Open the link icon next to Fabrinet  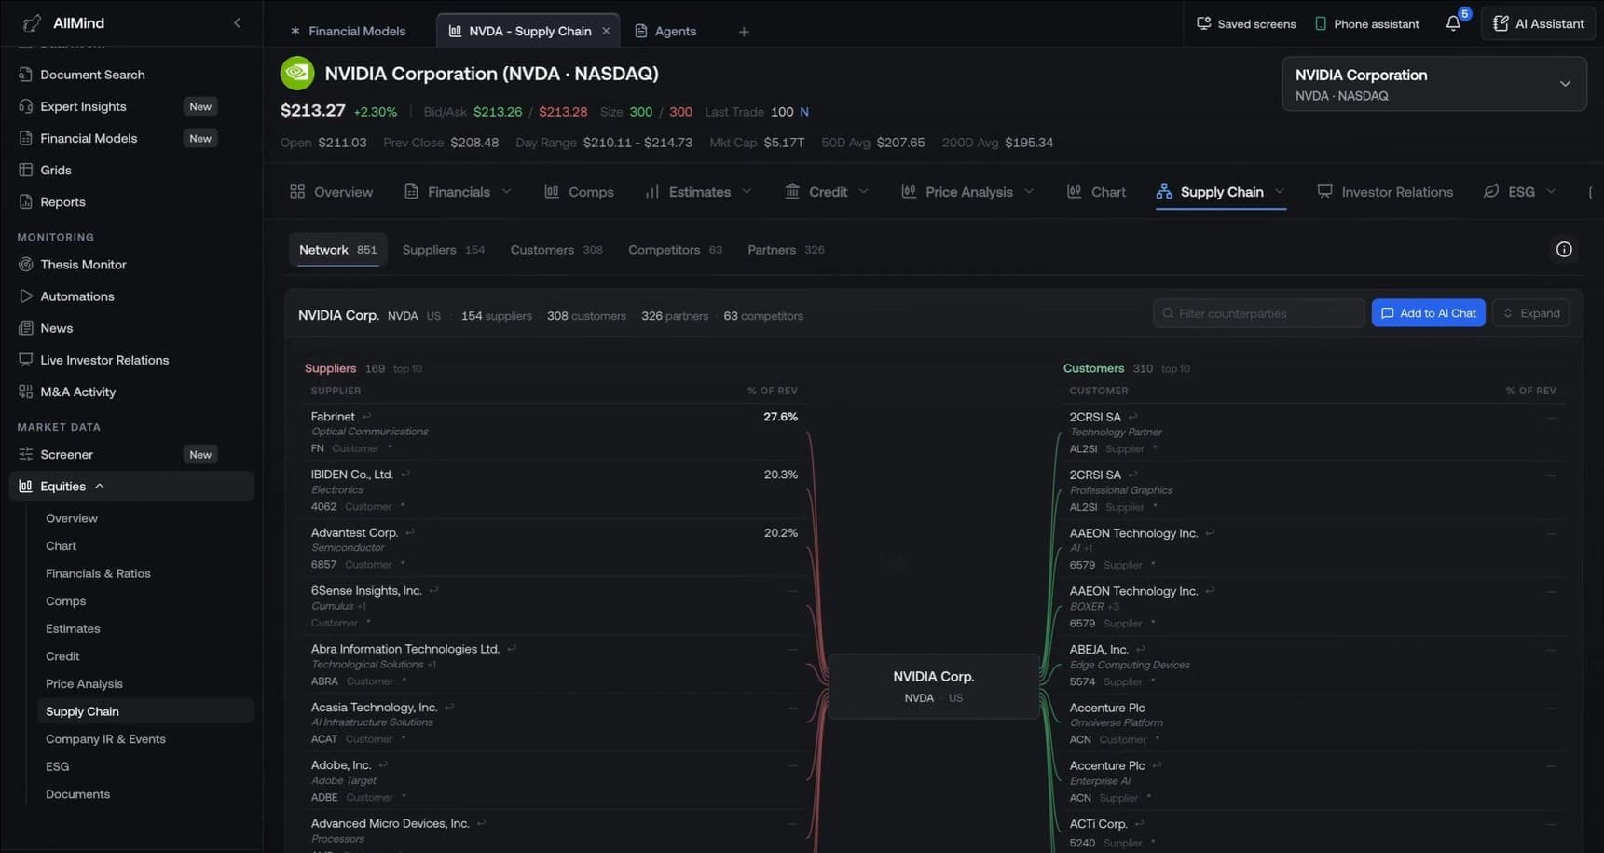pos(366,417)
